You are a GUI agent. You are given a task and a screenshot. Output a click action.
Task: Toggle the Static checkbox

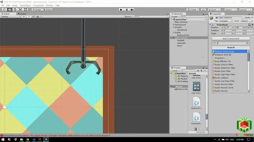coord(243,17)
